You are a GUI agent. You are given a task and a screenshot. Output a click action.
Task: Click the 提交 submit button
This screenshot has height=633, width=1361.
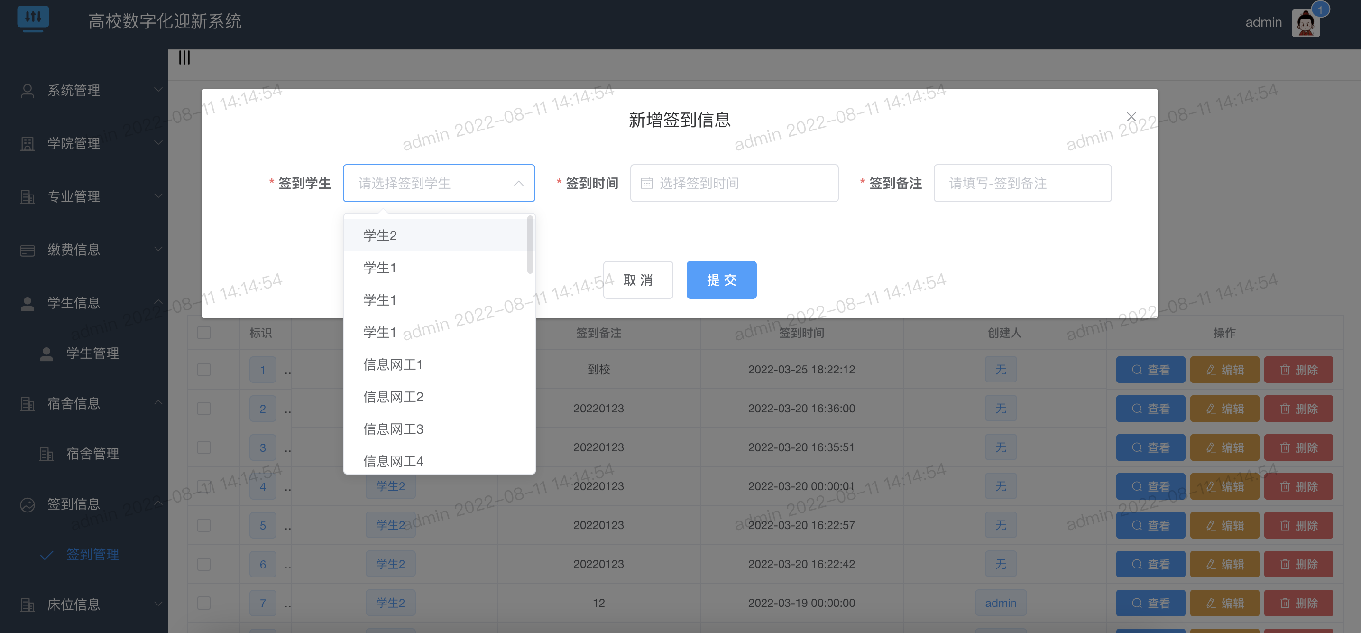(721, 280)
